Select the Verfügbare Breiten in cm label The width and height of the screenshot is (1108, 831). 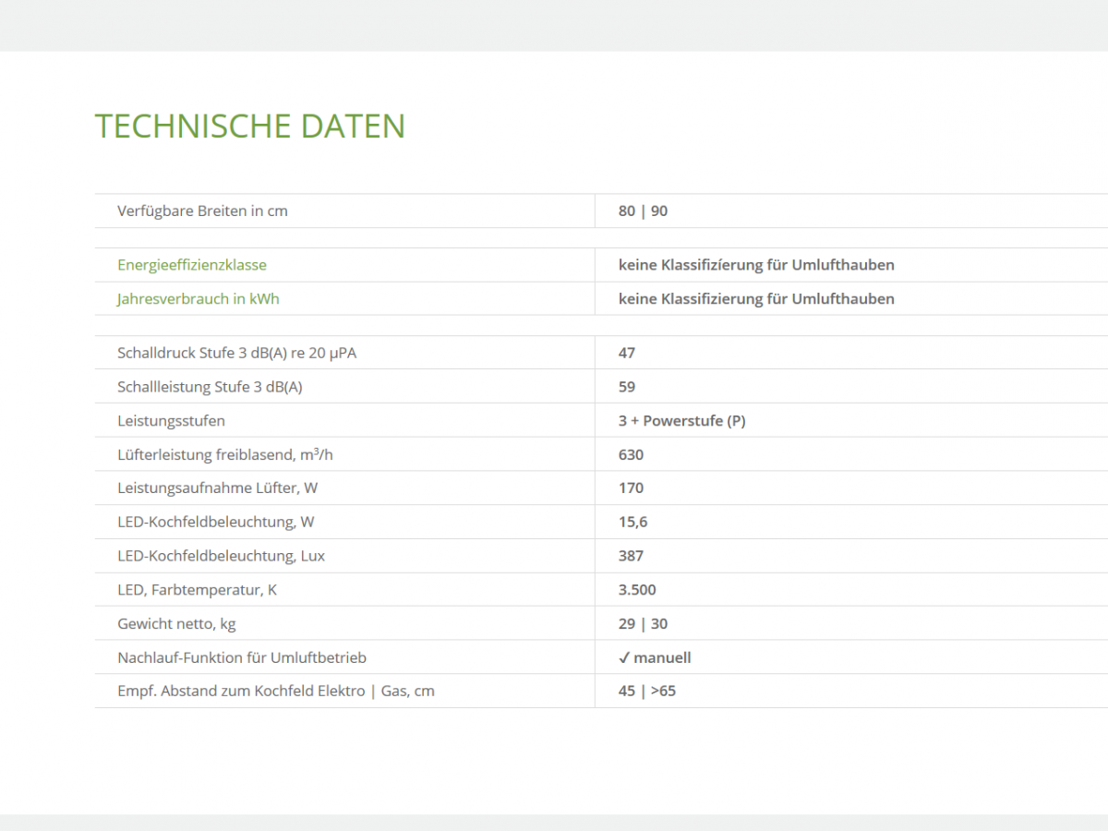[x=202, y=211]
